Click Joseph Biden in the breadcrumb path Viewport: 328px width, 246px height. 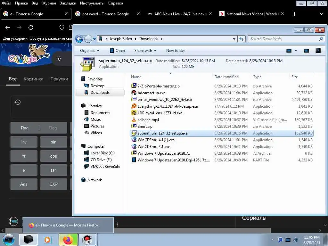click(x=121, y=39)
